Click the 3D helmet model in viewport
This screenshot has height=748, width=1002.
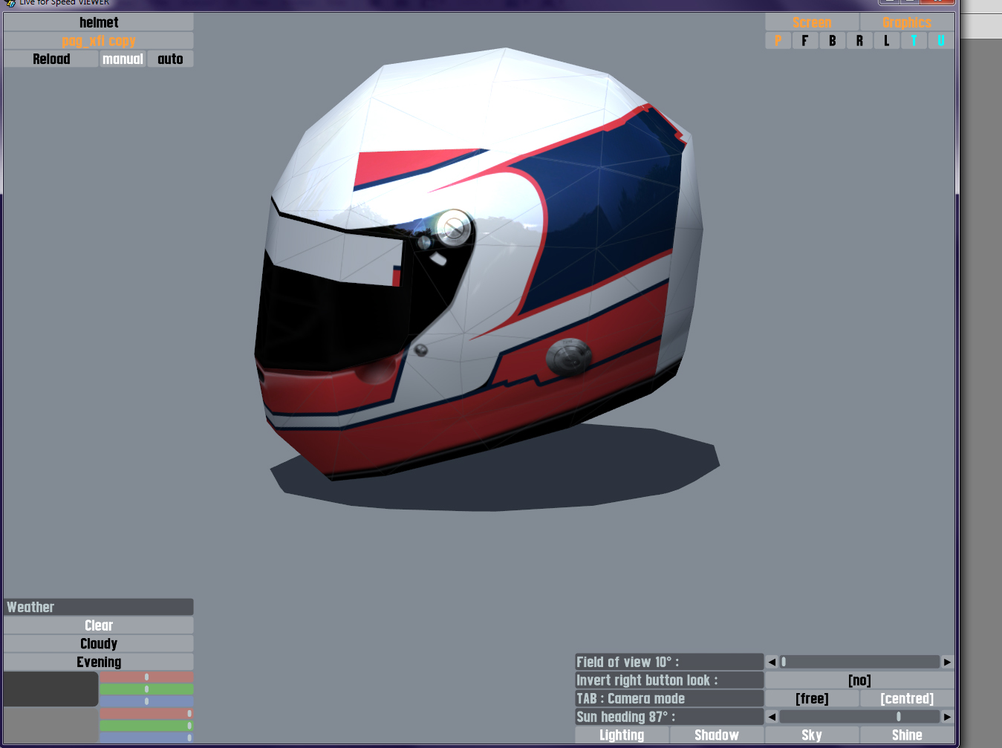coord(479,264)
